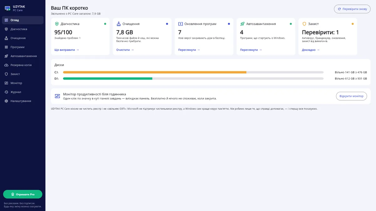This screenshot has height=211, width=376.
Task: Click the refresh icon in Перевірити знову
Action: coord(339,9)
